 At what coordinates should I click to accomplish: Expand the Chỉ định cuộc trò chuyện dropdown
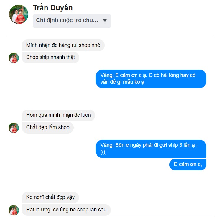tap(72, 21)
